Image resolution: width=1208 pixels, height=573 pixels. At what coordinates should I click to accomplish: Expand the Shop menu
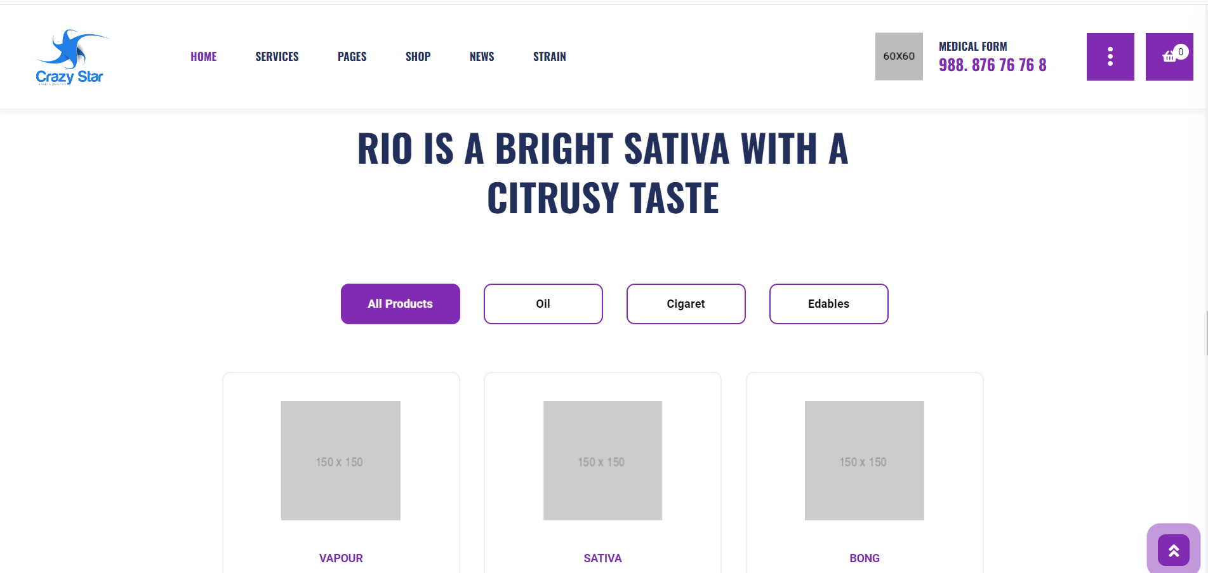[x=418, y=56]
